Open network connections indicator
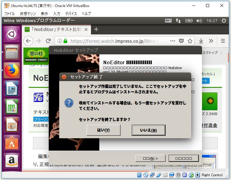This screenshot has width=231, height=180. pyautogui.click(x=178, y=21)
